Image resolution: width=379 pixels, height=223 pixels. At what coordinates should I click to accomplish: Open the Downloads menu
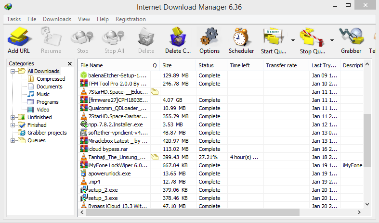click(57, 19)
